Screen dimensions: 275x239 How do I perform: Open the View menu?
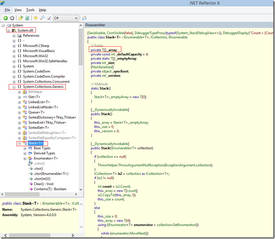coord(18,10)
